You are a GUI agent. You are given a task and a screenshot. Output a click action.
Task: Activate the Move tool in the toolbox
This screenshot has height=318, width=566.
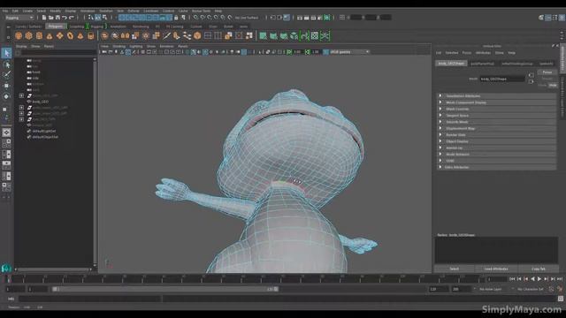point(6,86)
